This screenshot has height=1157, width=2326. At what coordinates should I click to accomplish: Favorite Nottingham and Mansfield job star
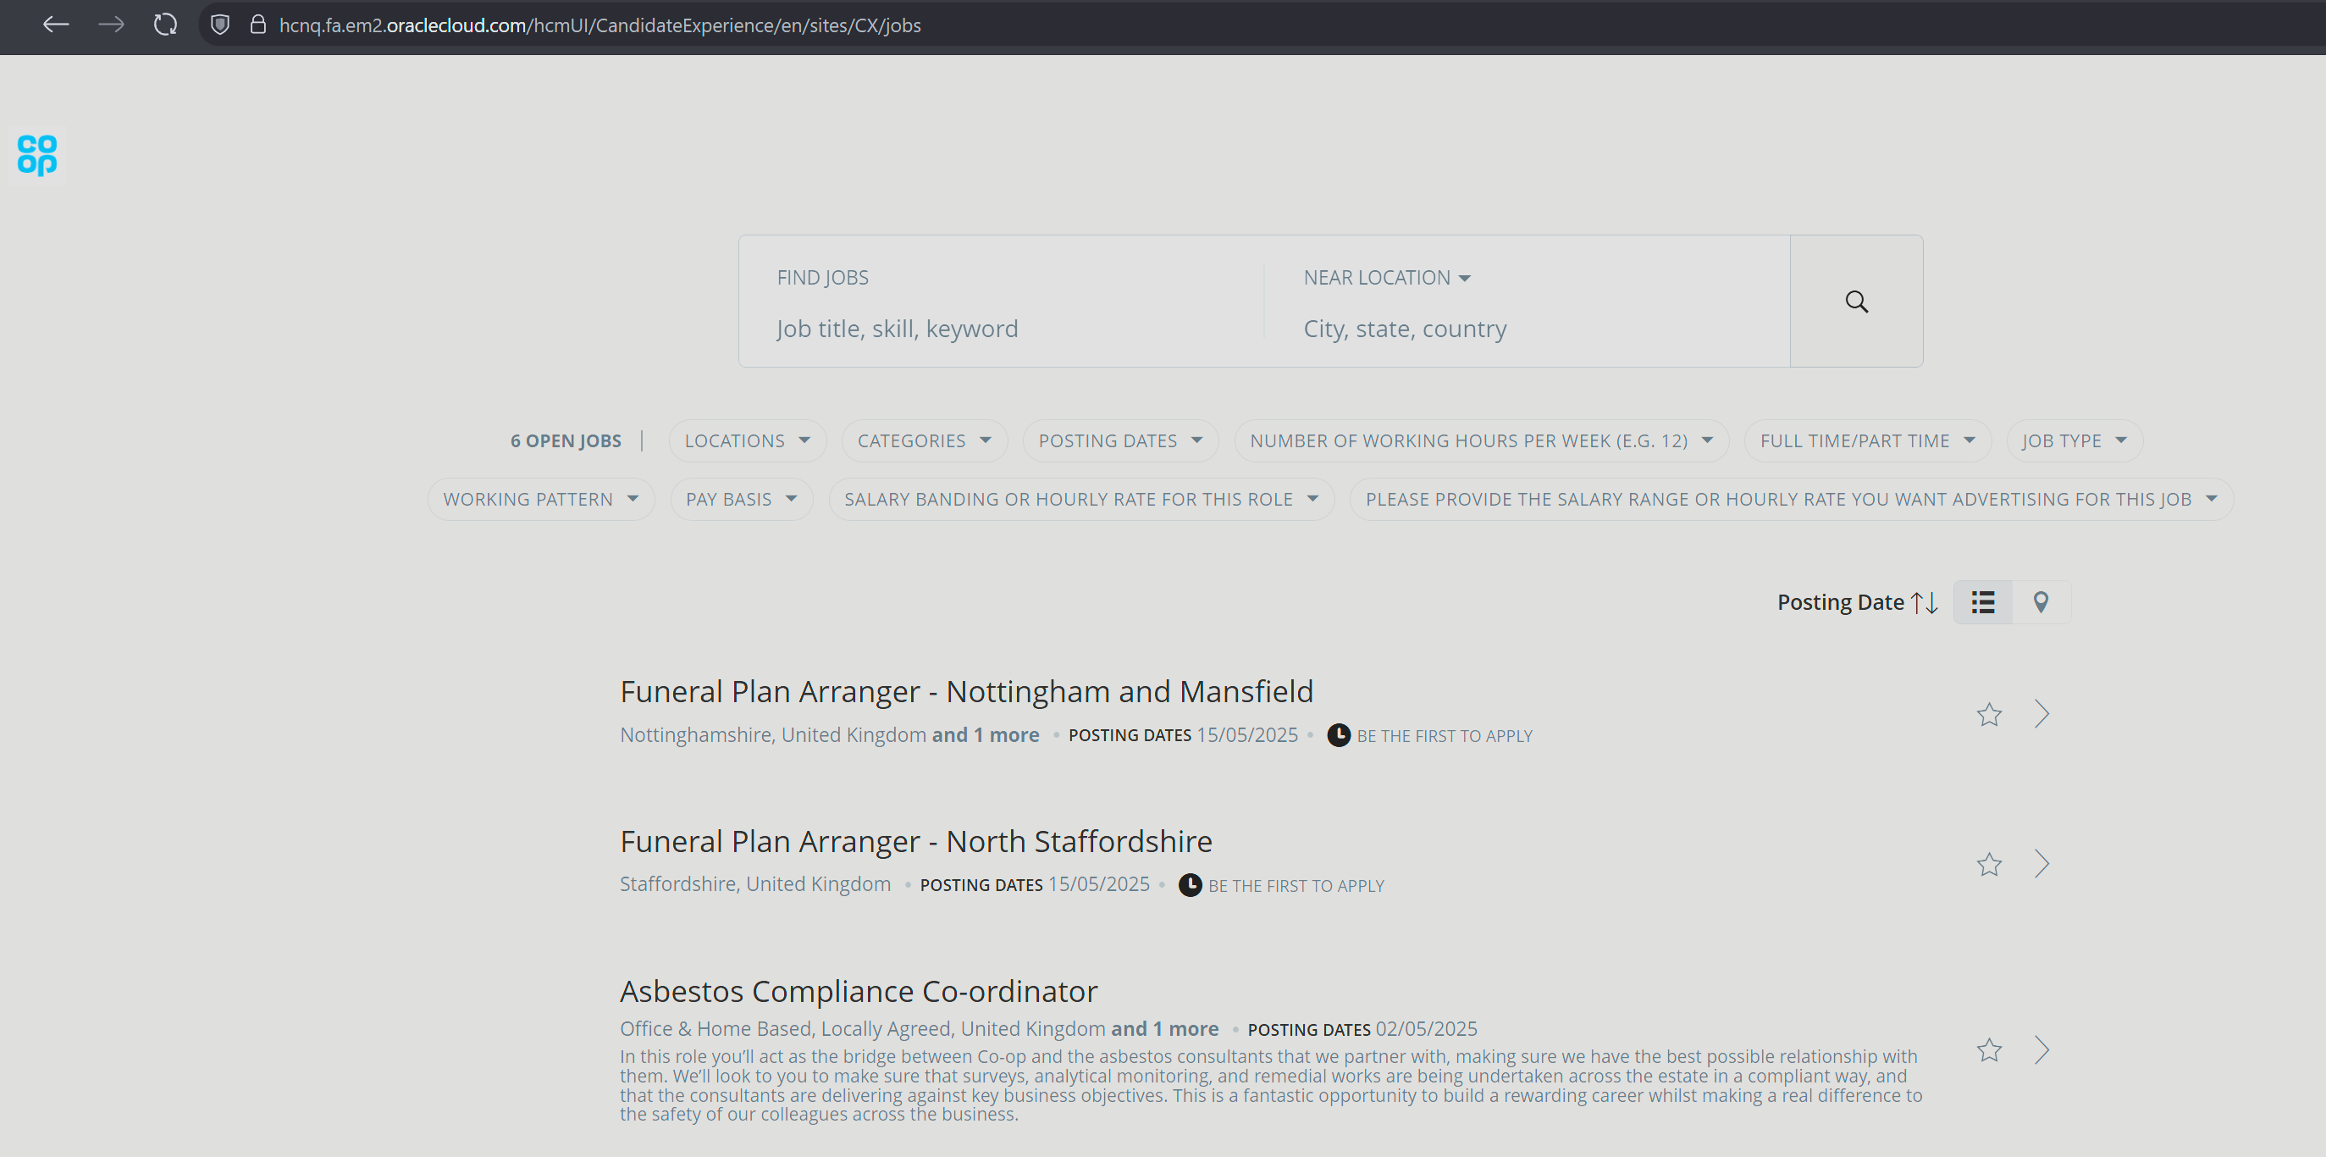click(x=1988, y=714)
